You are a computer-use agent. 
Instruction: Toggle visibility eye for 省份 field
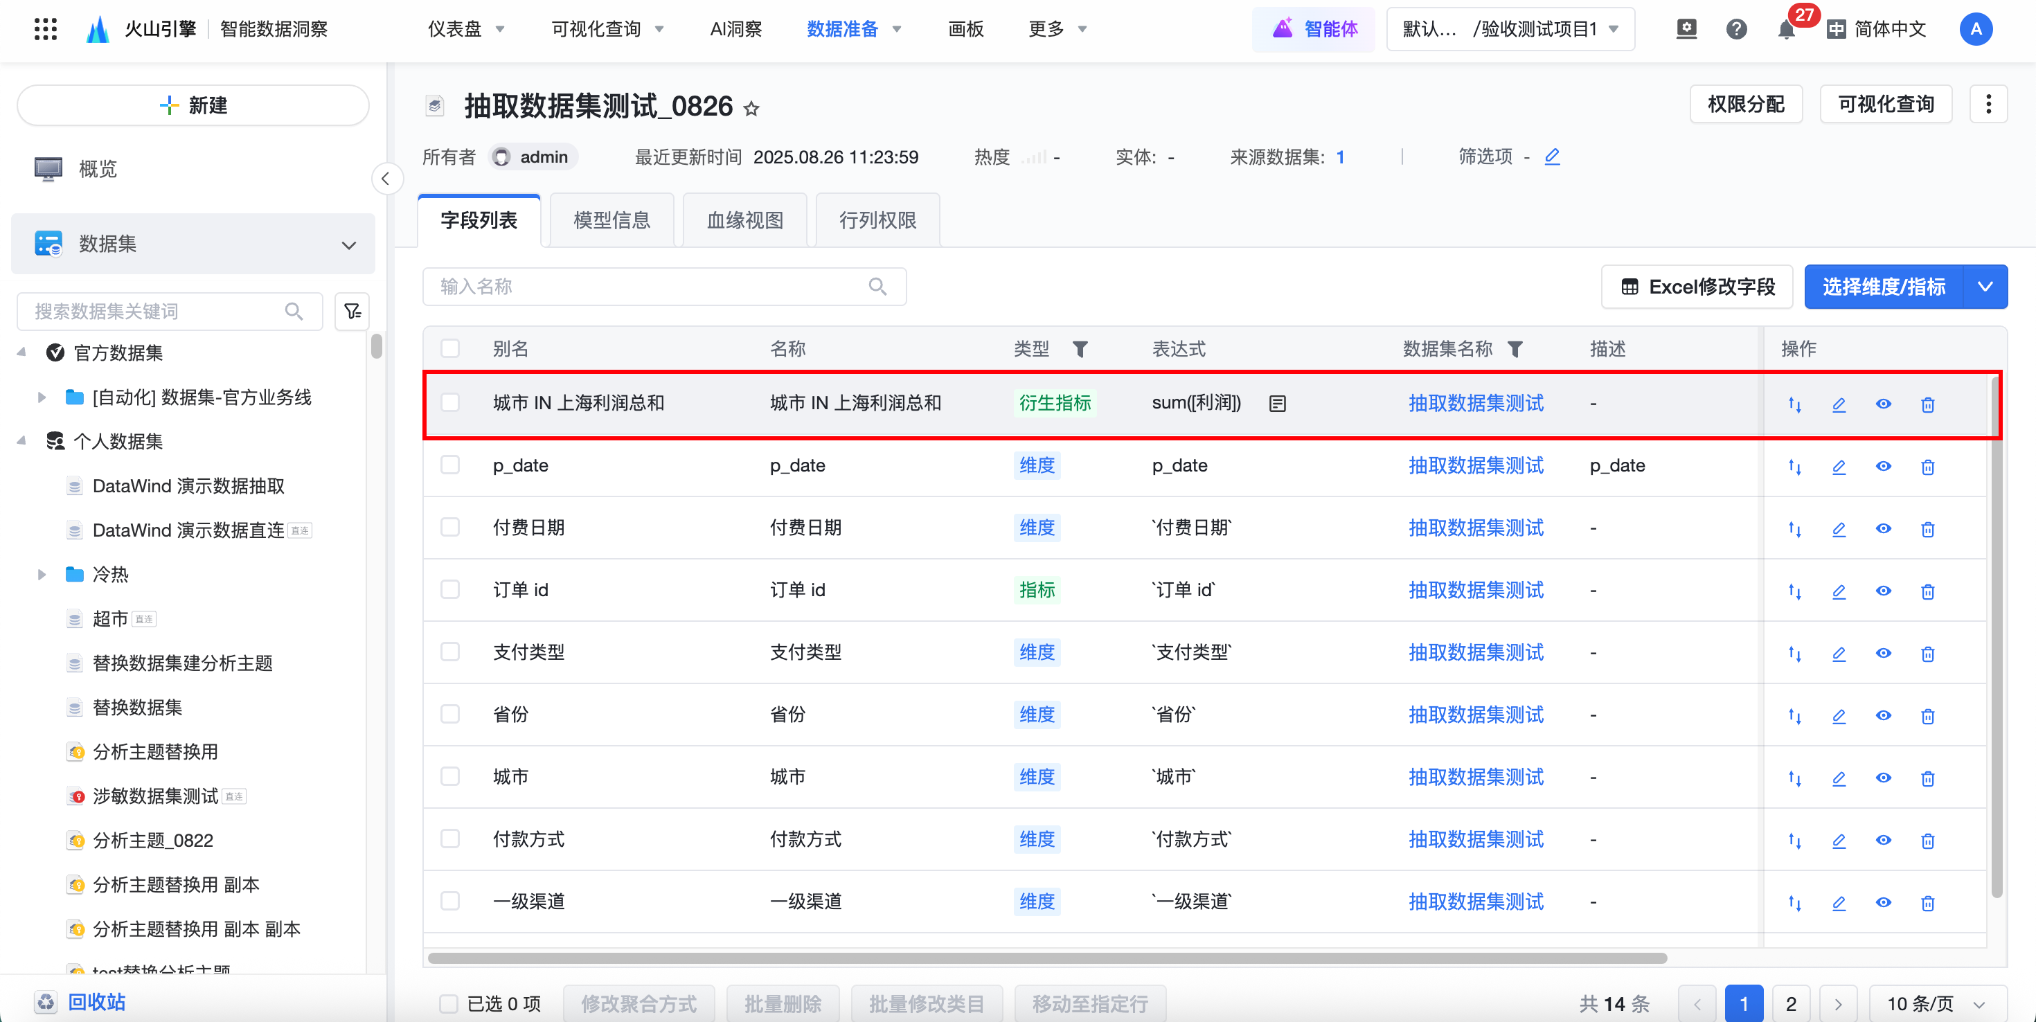[x=1884, y=715]
